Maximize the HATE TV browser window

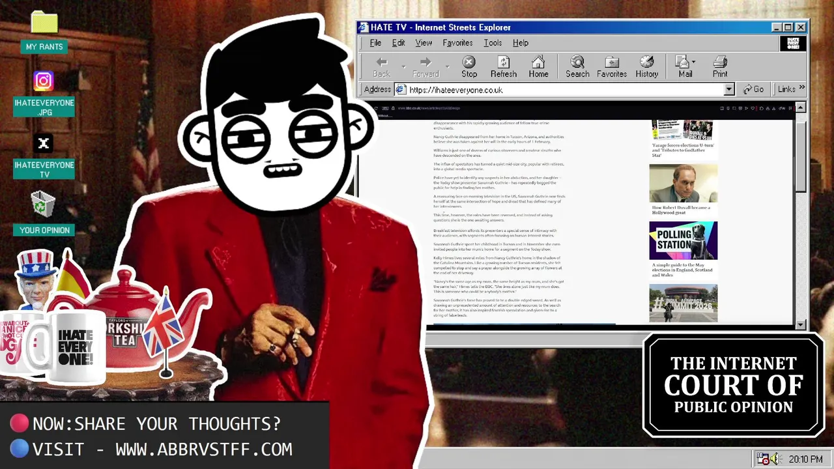[788, 27]
